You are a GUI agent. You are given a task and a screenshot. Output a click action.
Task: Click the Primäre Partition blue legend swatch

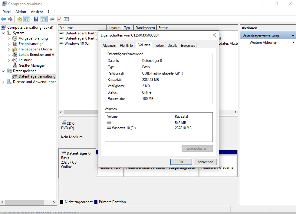click(x=96, y=202)
